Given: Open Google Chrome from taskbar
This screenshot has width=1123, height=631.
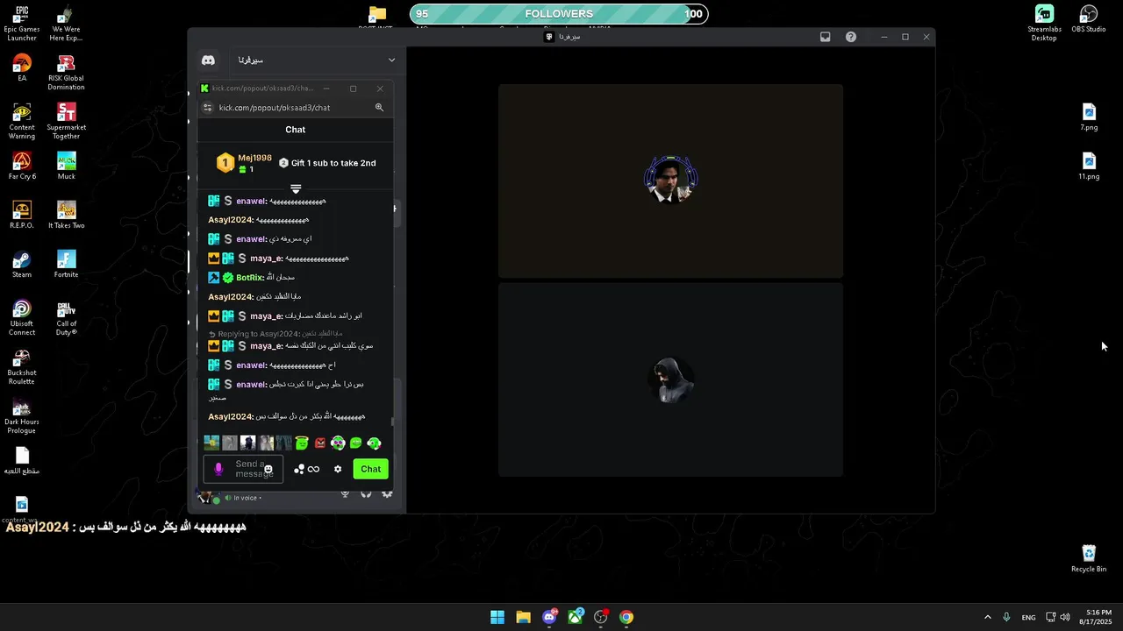Looking at the screenshot, I should pos(626,617).
